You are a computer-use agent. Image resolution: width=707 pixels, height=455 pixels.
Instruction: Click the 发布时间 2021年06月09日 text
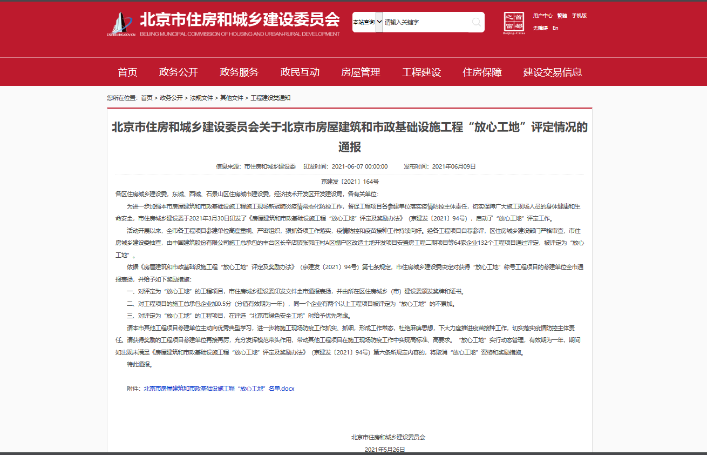click(x=440, y=166)
